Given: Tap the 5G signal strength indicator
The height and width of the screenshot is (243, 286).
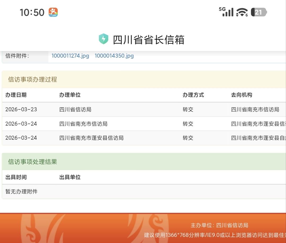Looking at the screenshot, I should [x=226, y=12].
